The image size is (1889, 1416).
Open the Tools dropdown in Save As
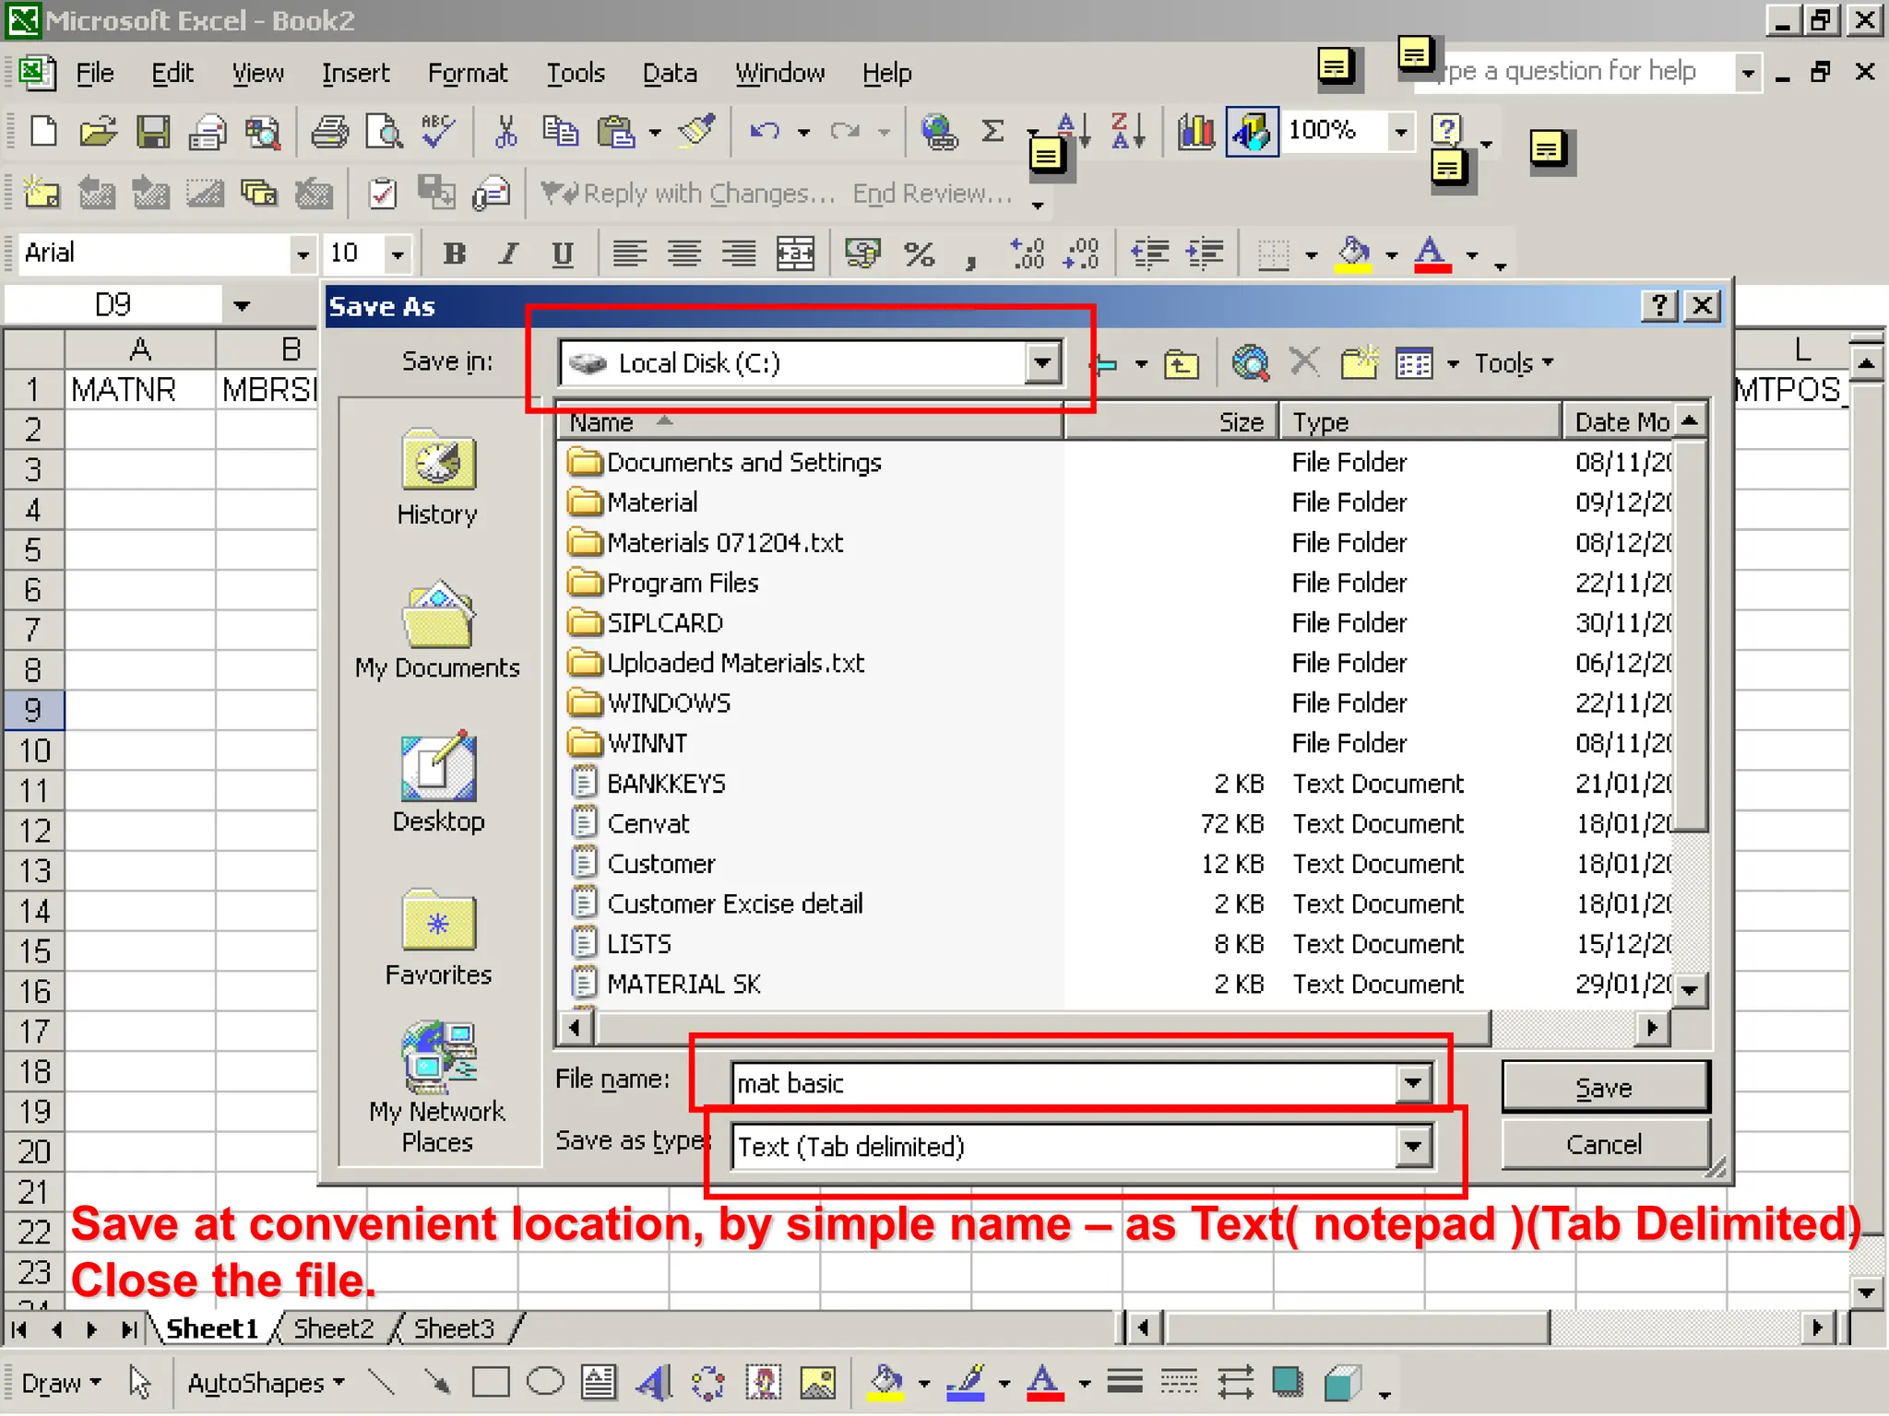coord(1514,363)
